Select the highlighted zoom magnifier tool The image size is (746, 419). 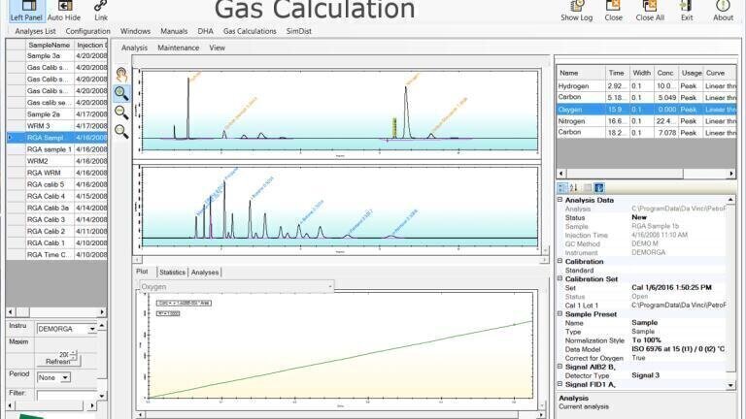tap(121, 93)
